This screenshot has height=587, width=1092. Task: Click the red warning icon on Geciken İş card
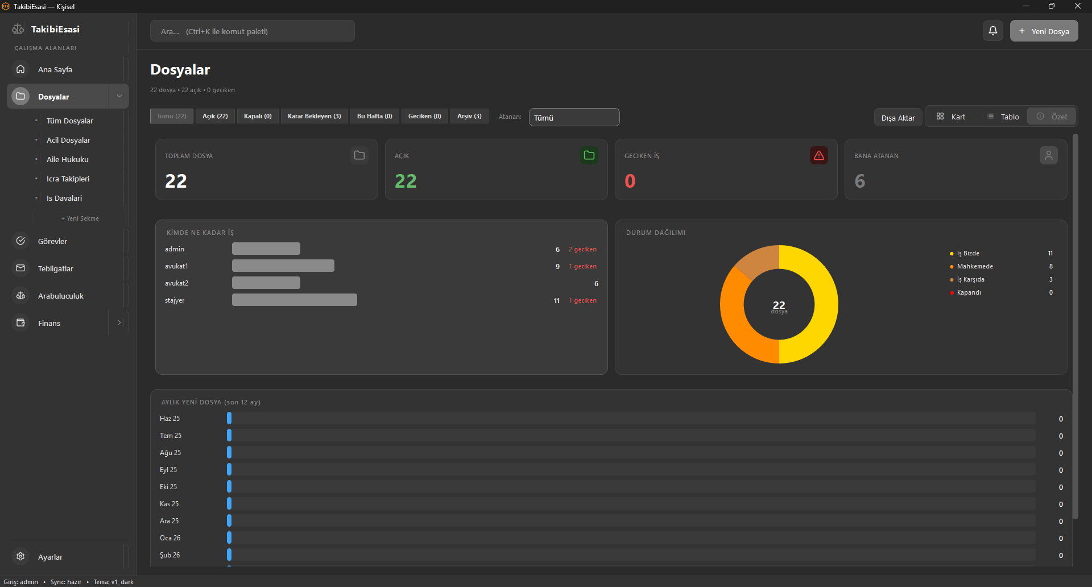point(819,155)
